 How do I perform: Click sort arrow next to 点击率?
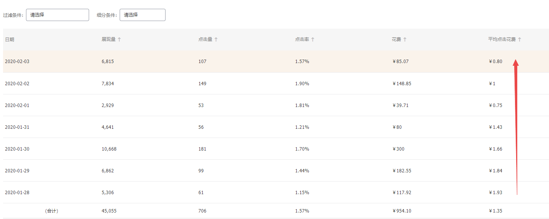tap(313, 39)
